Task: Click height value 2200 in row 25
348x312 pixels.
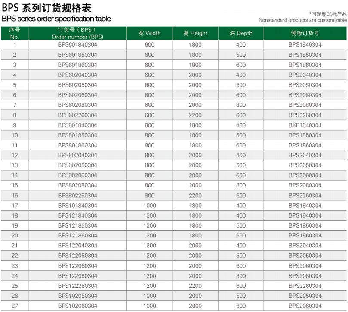Action: point(195,286)
